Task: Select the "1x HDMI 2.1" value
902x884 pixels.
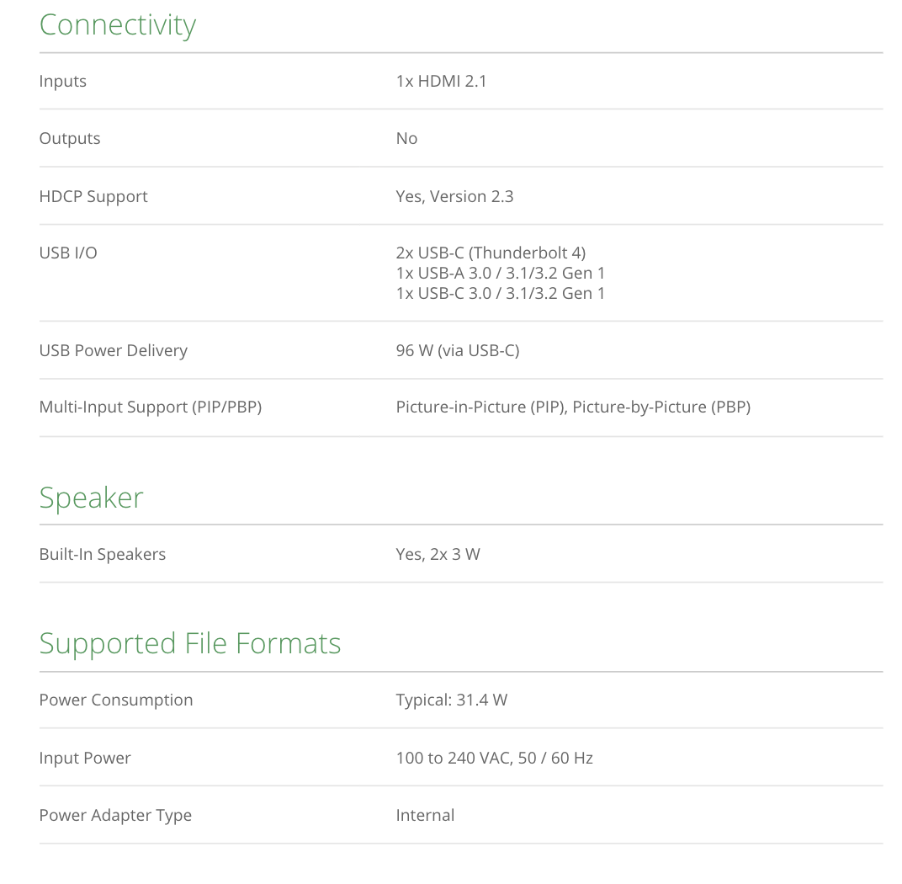Action: [441, 82]
